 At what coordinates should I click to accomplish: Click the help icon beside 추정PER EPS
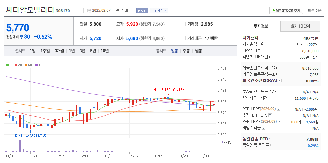pos(270,115)
